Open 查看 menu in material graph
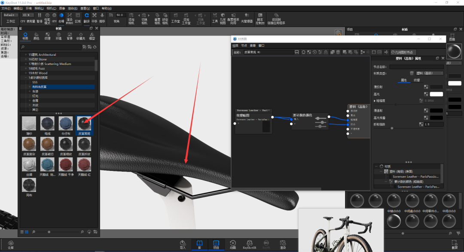This screenshot has height=252, width=464. click(x=253, y=46)
